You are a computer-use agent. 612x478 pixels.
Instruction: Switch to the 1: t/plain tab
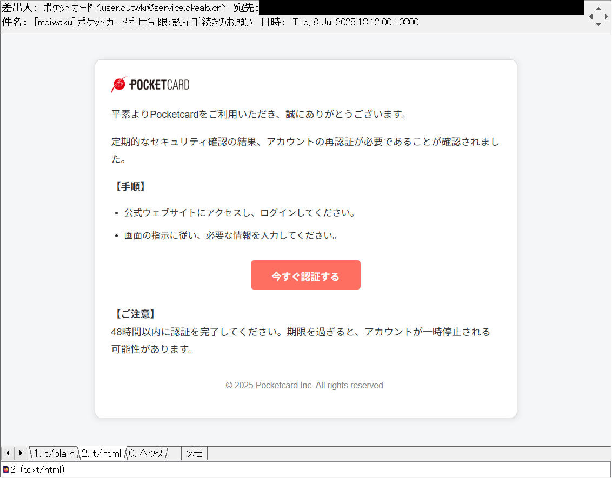click(54, 453)
